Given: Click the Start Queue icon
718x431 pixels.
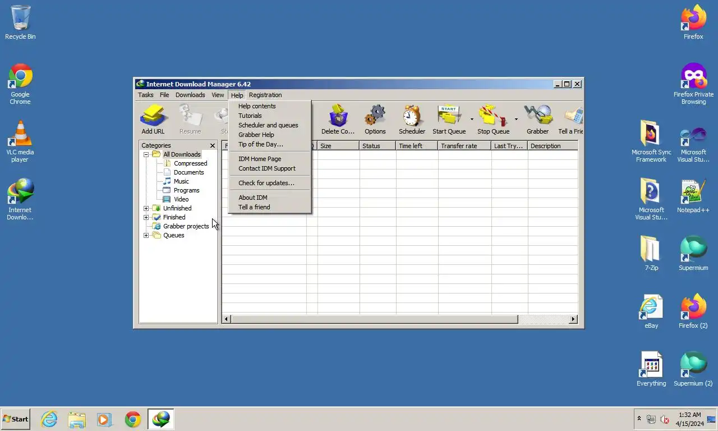Looking at the screenshot, I should coord(449,119).
